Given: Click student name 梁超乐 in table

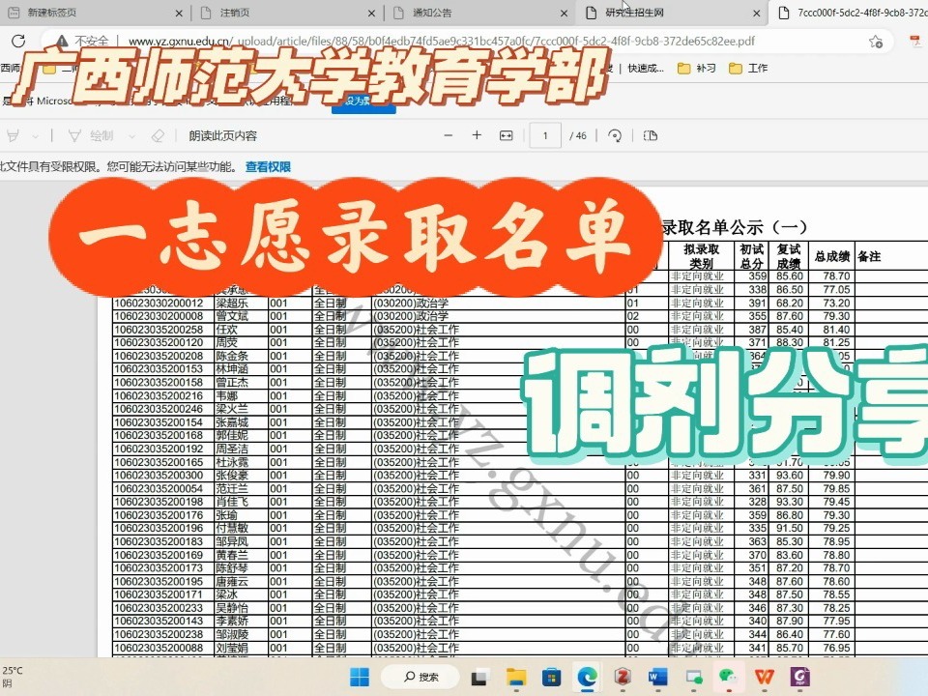Looking at the screenshot, I should (232, 303).
